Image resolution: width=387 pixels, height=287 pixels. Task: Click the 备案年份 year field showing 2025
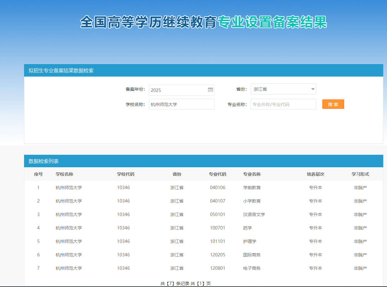coord(178,90)
